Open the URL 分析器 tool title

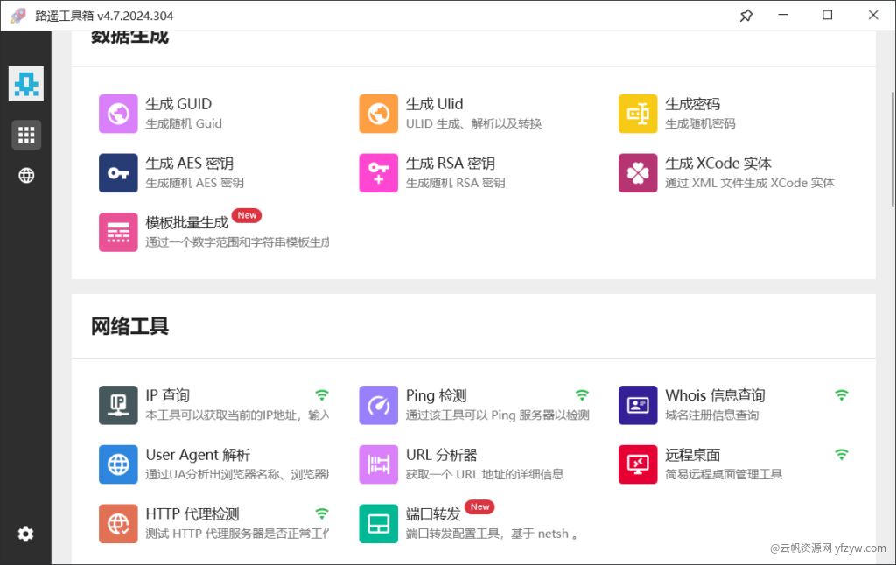coord(441,455)
